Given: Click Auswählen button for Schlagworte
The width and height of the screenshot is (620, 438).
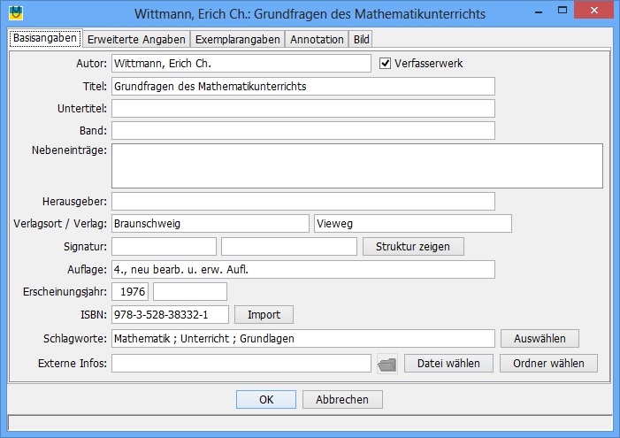Looking at the screenshot, I should pos(540,339).
